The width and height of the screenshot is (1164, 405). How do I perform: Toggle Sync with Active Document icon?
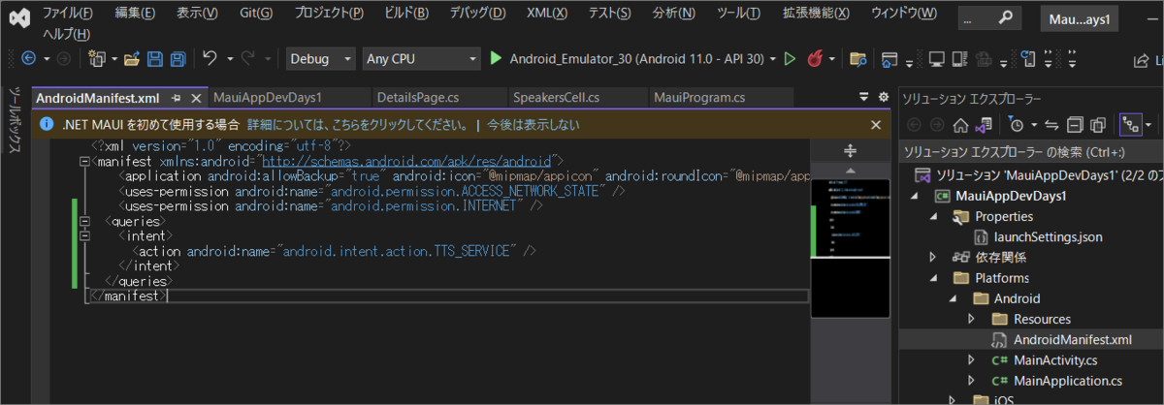(x=1052, y=124)
